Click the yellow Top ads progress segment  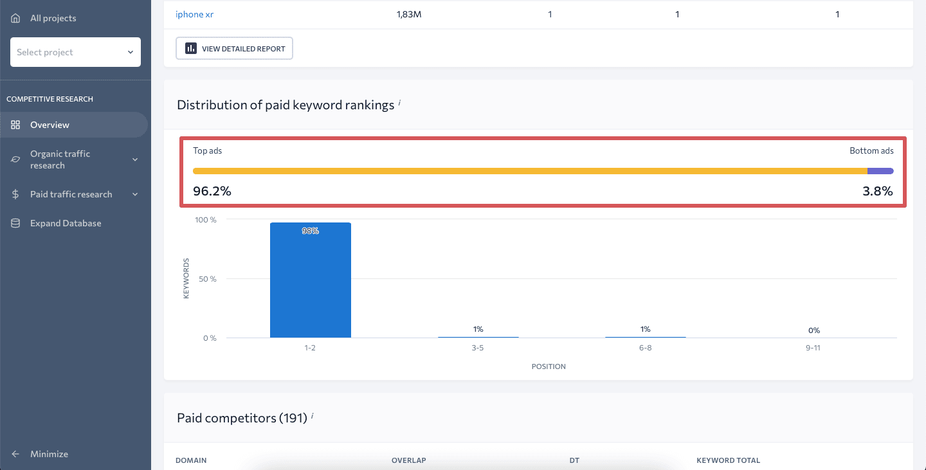pyautogui.click(x=530, y=171)
